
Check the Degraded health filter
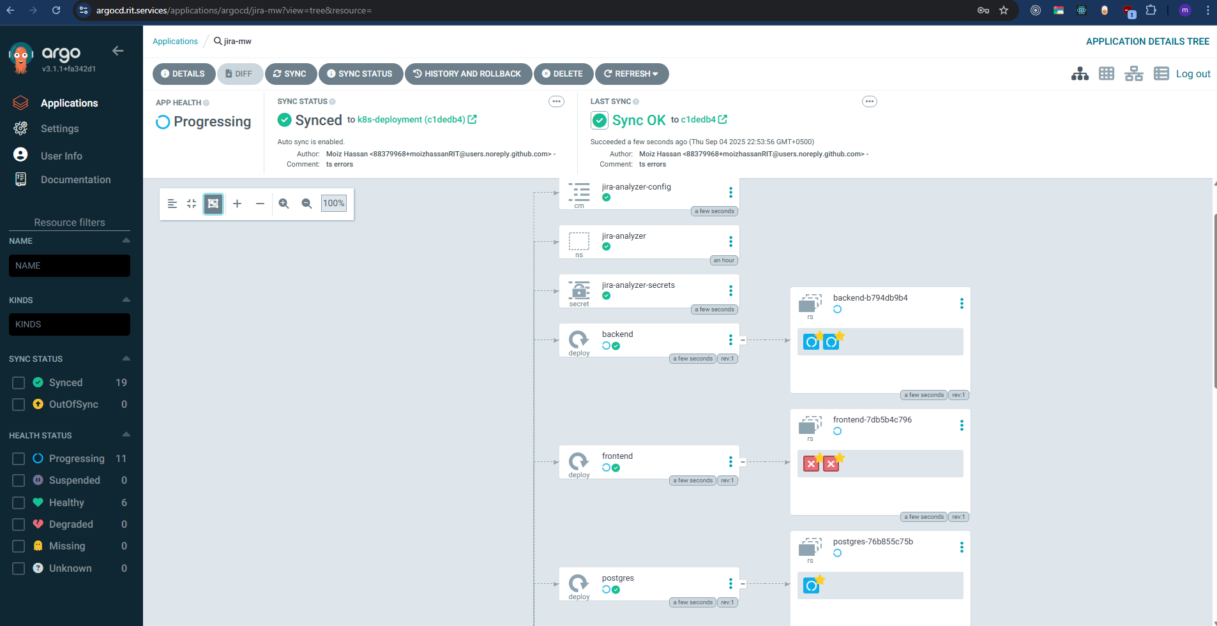[x=19, y=525]
